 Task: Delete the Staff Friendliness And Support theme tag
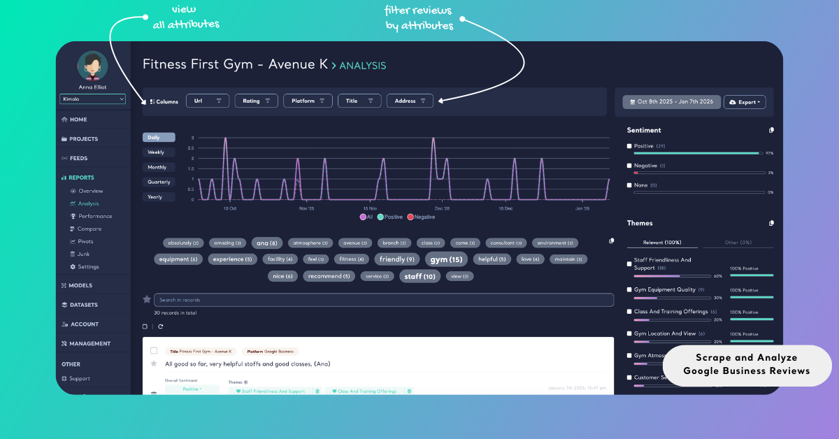317,391
